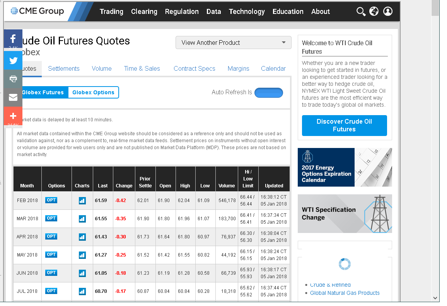Viewport: 447px width, 306px height.
Task: Select last price 61.55
Action: [x=101, y=219]
